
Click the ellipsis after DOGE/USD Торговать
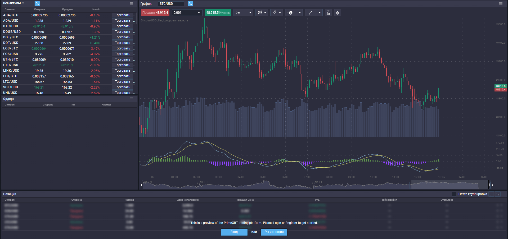click(x=134, y=32)
